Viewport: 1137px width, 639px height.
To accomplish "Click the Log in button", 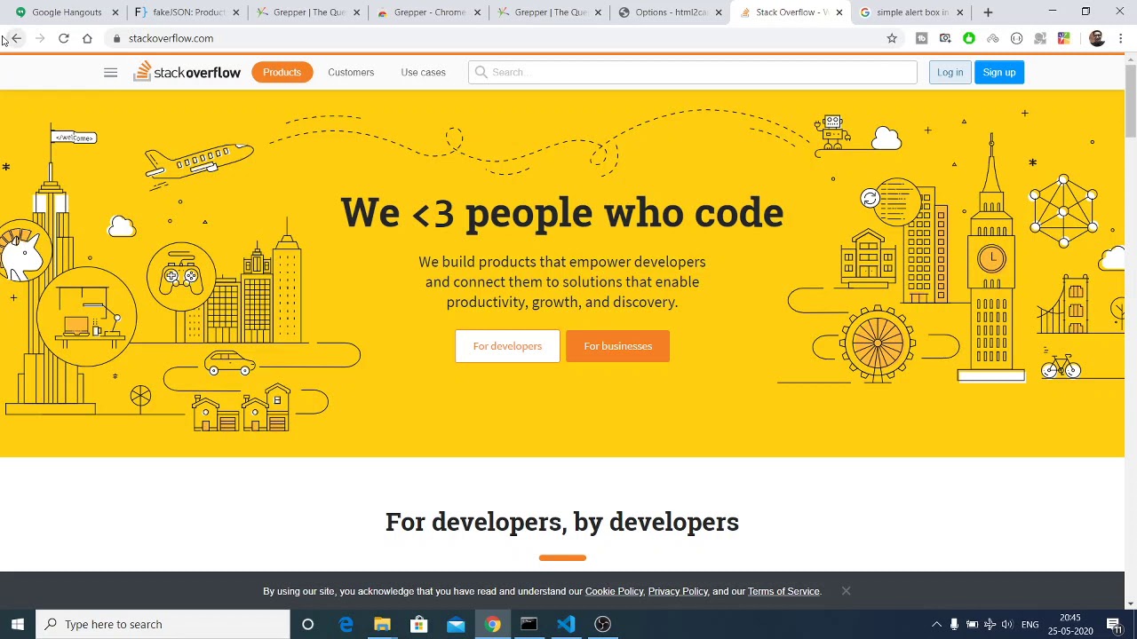I will pyautogui.click(x=950, y=73).
